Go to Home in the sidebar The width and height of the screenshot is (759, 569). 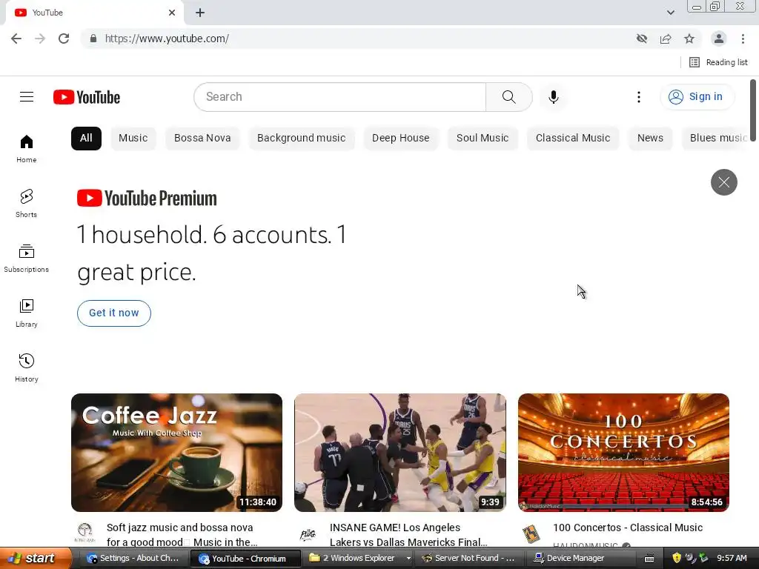point(26,148)
